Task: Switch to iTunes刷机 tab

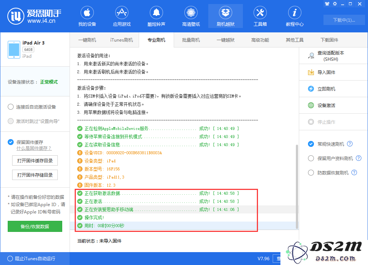Action: click(x=121, y=40)
